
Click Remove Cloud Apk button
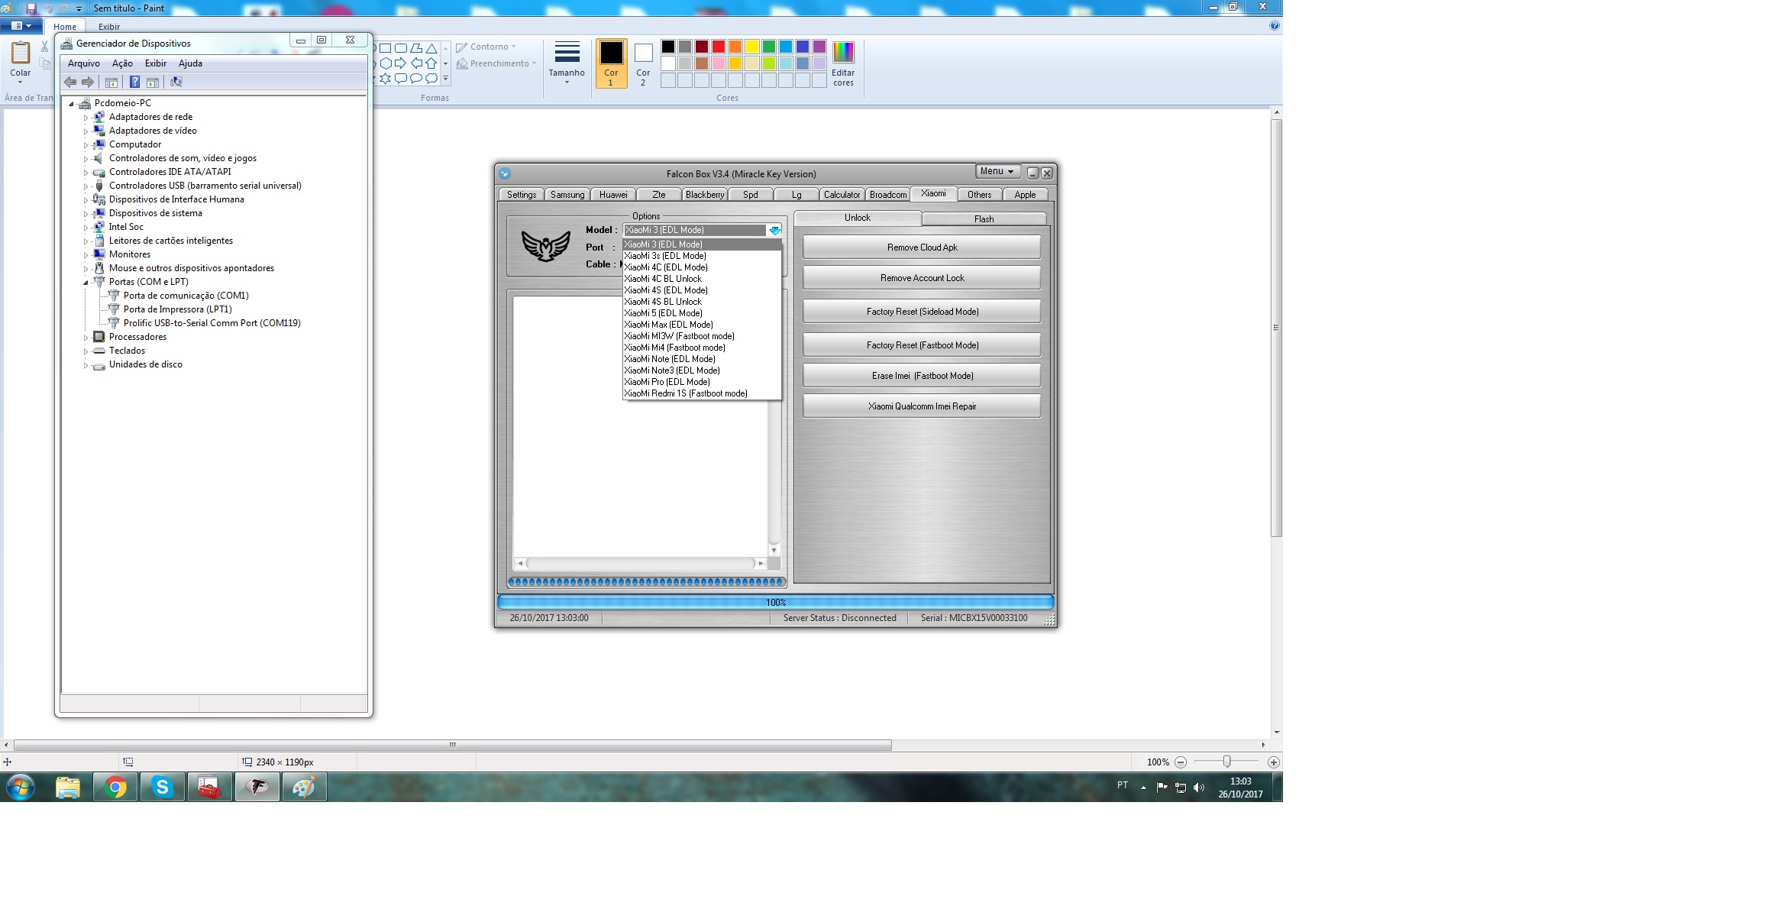coord(922,247)
